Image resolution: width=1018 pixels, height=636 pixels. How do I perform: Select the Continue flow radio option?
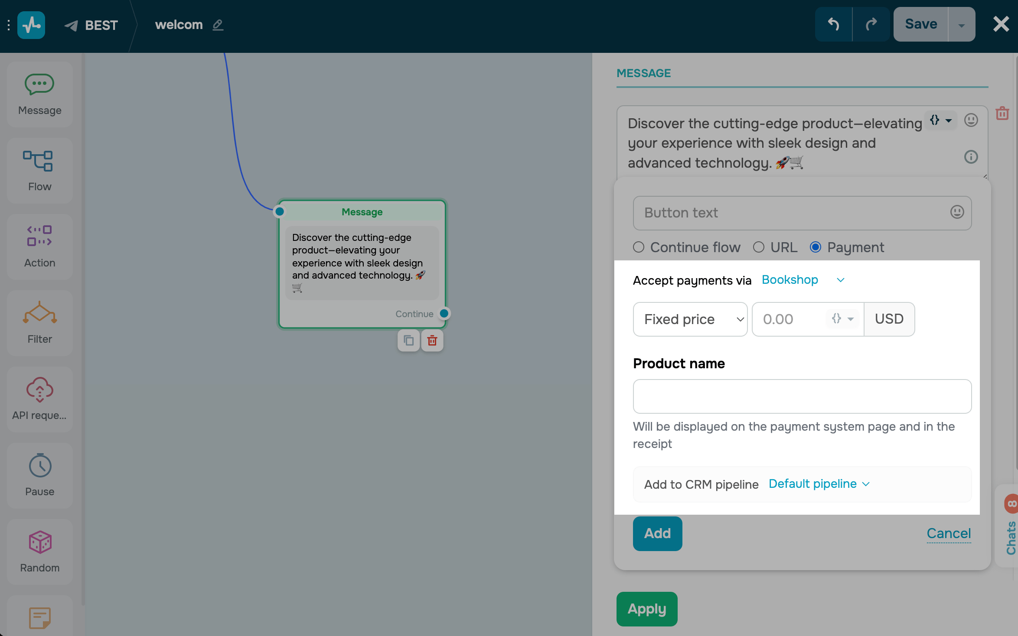tap(639, 247)
